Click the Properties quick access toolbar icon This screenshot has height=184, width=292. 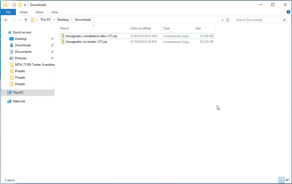pyautogui.click(x=14, y=5)
